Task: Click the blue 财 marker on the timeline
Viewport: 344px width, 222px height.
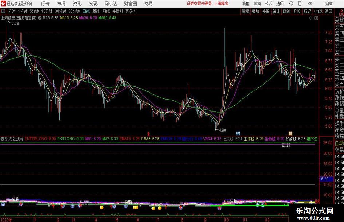Action: point(238,133)
